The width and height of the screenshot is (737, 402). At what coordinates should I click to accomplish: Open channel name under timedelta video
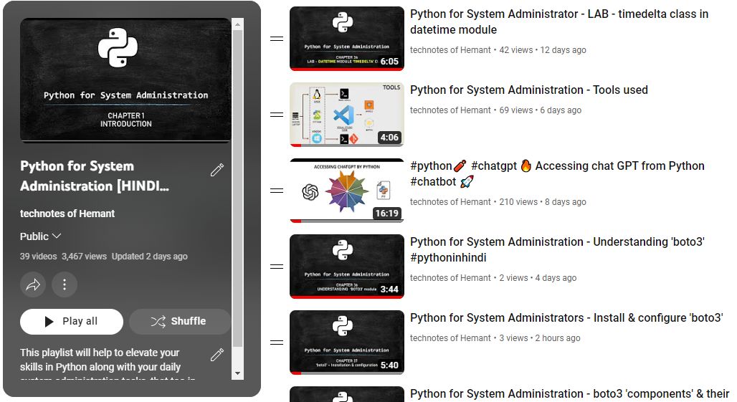(450, 50)
